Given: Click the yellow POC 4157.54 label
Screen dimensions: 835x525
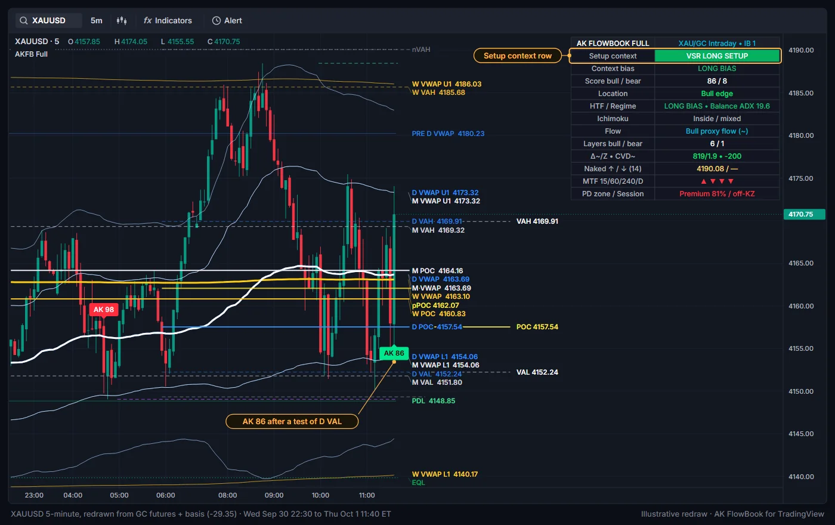Looking at the screenshot, I should 537,327.
